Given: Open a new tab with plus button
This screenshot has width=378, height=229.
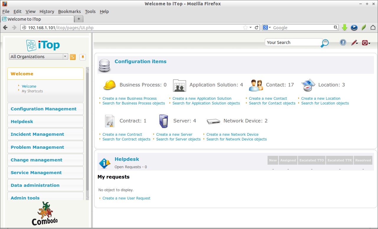Looking at the screenshot, I should point(79,19).
